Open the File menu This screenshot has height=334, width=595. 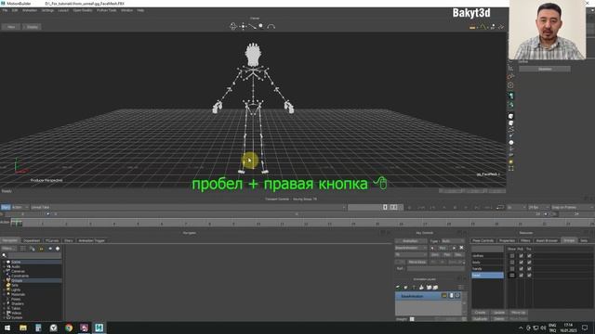coord(5,10)
